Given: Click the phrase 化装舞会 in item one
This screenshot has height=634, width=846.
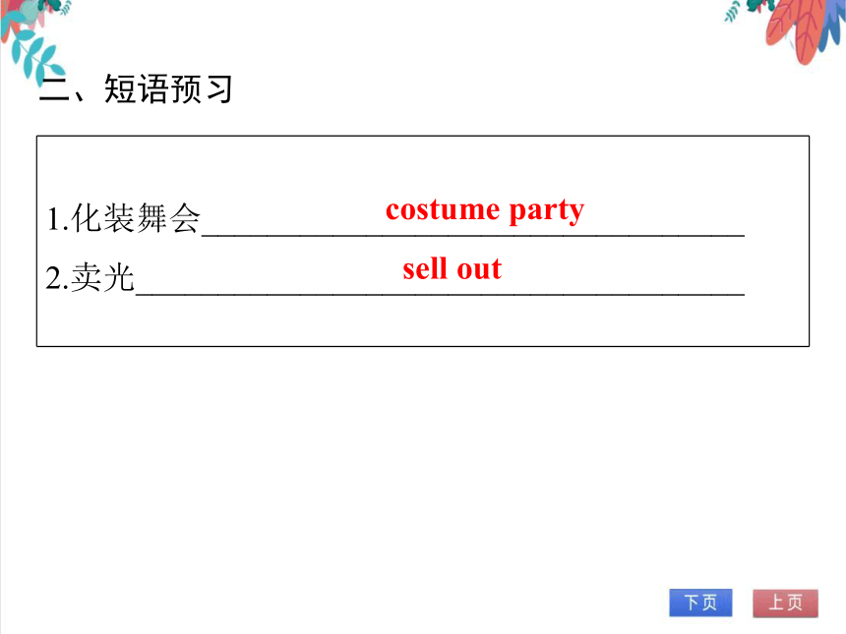Looking at the screenshot, I should (136, 218).
